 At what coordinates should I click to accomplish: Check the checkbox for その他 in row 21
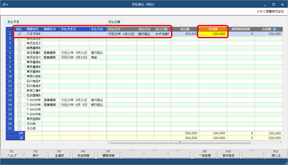[19, 128]
